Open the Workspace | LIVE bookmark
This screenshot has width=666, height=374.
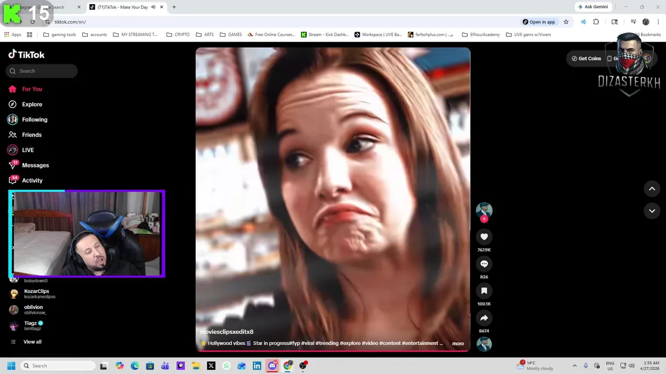[378, 35]
